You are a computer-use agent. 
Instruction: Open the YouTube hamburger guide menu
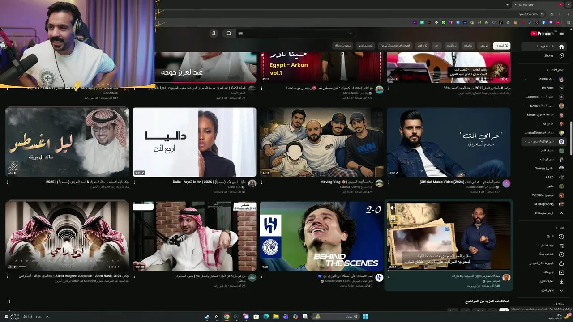pyautogui.click(x=561, y=34)
